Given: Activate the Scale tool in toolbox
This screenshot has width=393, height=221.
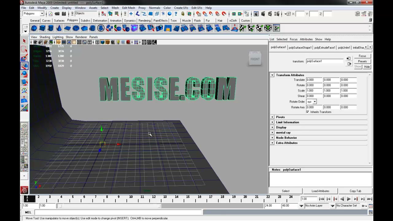Looking at the screenshot, I should (x=25, y=83).
